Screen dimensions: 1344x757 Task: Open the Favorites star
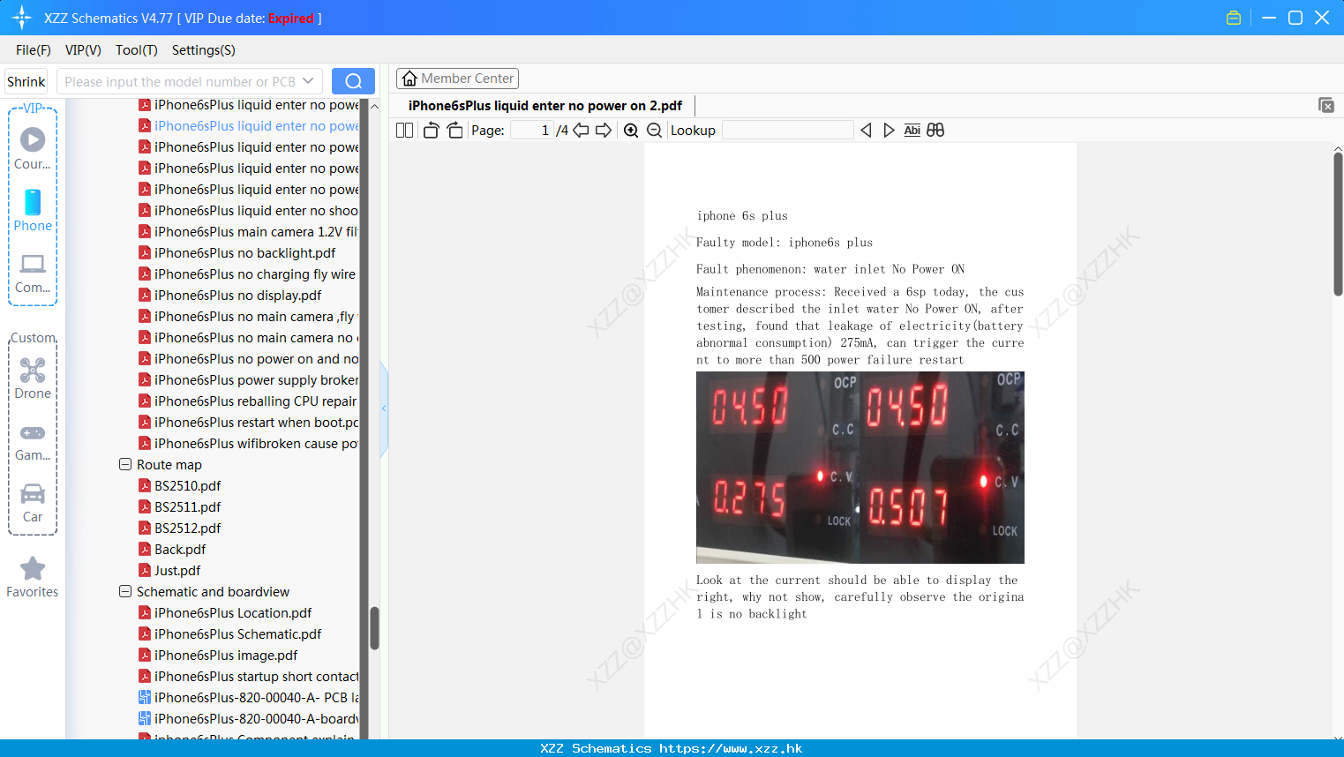[x=33, y=577]
